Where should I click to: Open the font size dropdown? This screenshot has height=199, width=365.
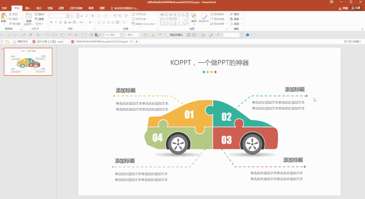tap(78, 16)
